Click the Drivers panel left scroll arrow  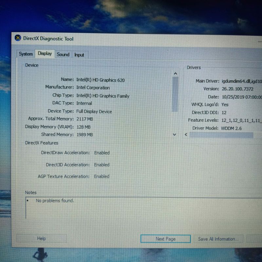(x=186, y=135)
